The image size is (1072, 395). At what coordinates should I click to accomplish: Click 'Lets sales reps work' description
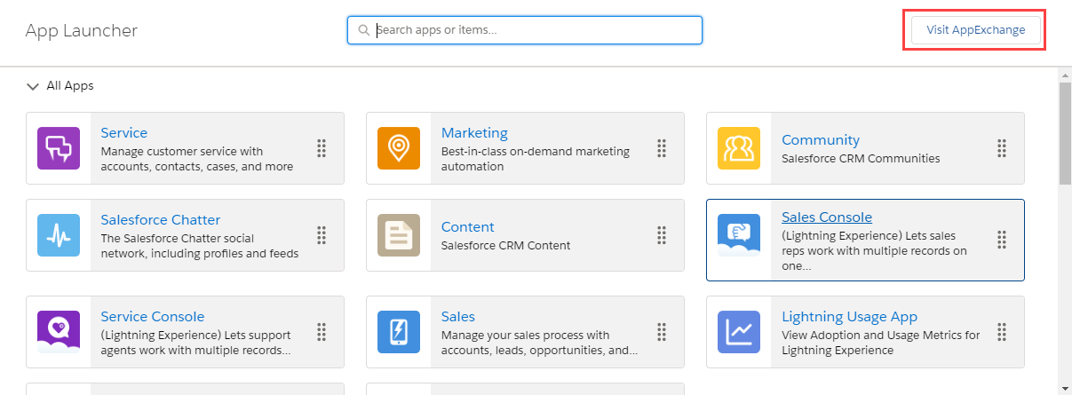tap(875, 251)
